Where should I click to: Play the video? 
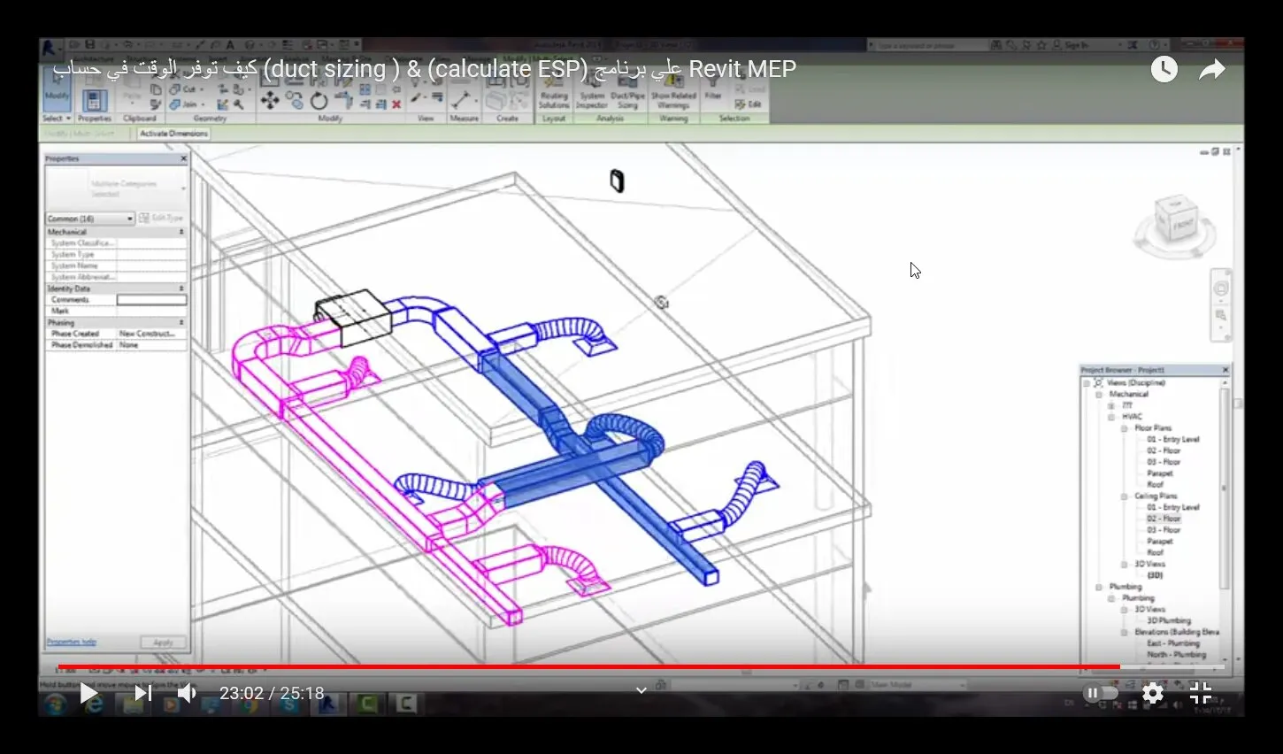[x=88, y=693]
